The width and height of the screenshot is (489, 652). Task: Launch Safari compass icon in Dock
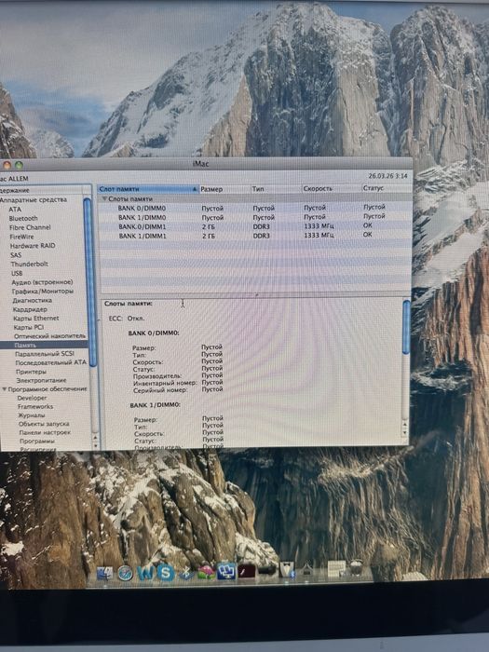pyautogui.click(x=125, y=573)
